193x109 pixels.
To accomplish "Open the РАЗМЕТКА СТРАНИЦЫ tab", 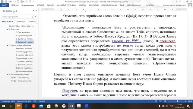I will pos(67,5).
